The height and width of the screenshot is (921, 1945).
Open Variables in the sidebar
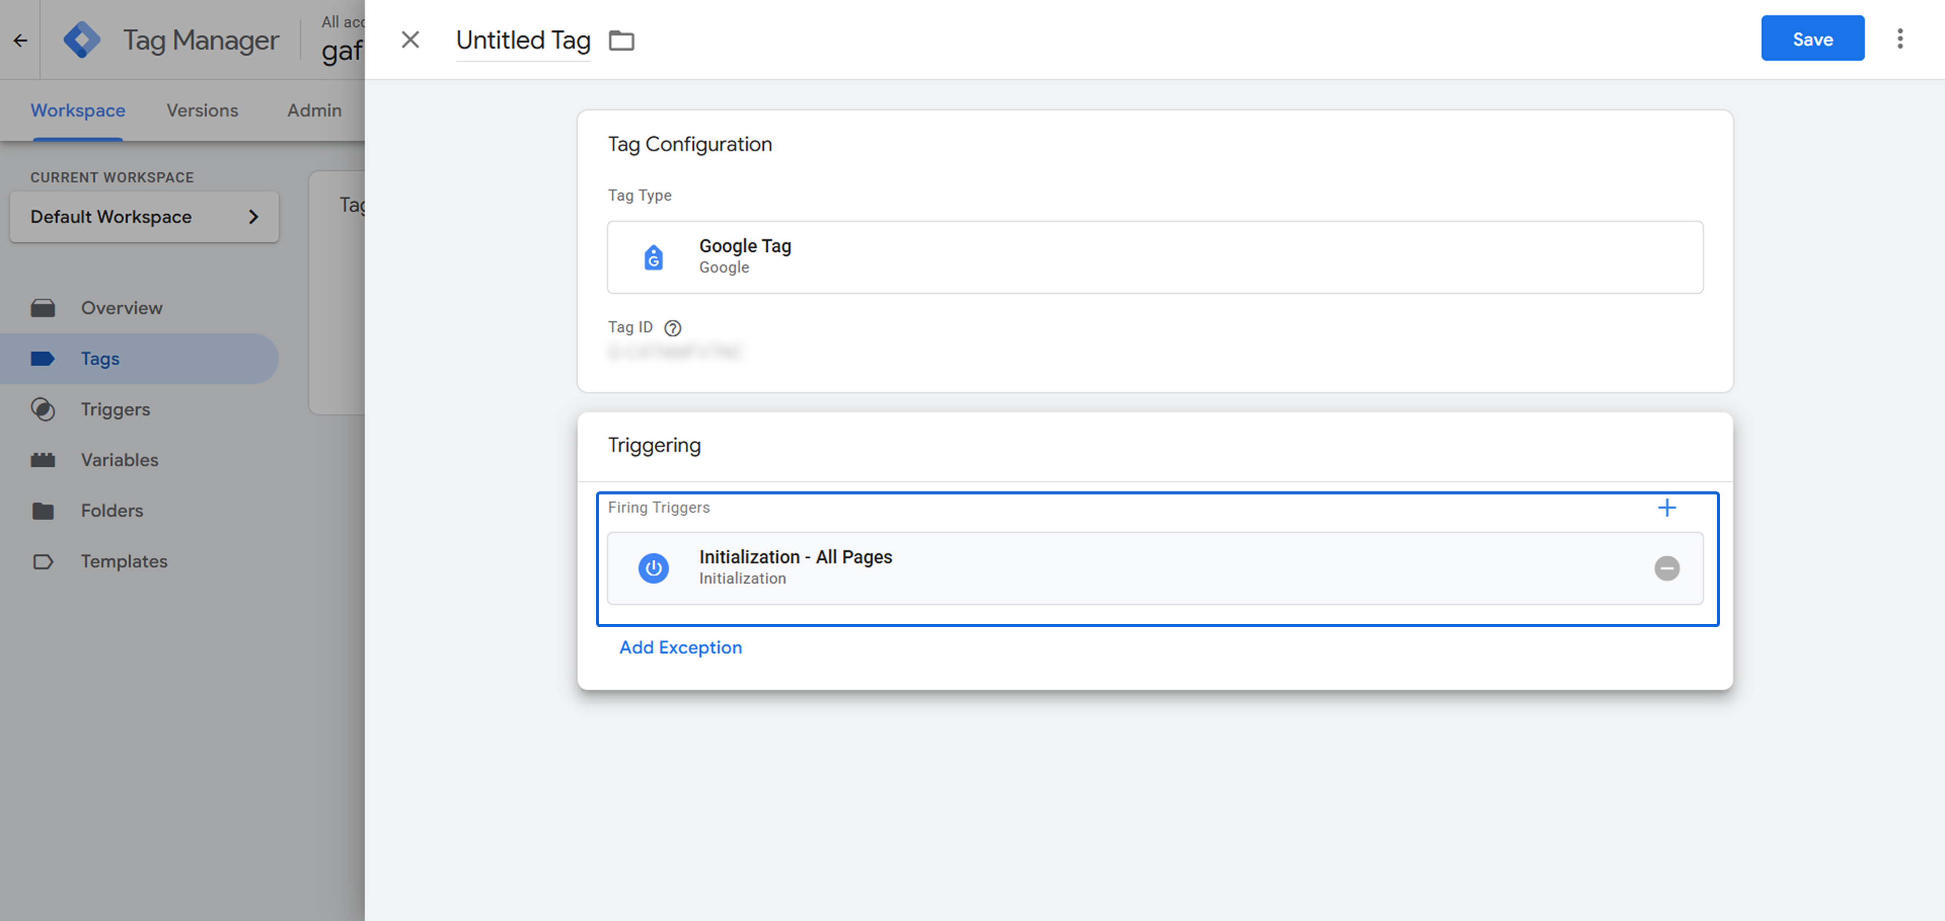(139, 460)
